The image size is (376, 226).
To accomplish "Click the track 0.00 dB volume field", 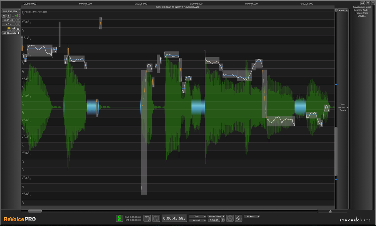I will point(8,20).
